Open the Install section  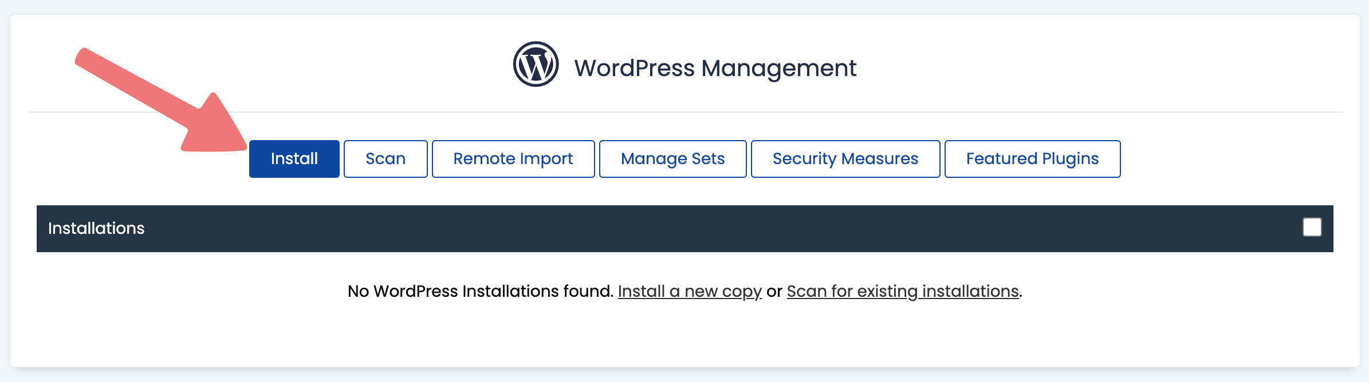(294, 159)
